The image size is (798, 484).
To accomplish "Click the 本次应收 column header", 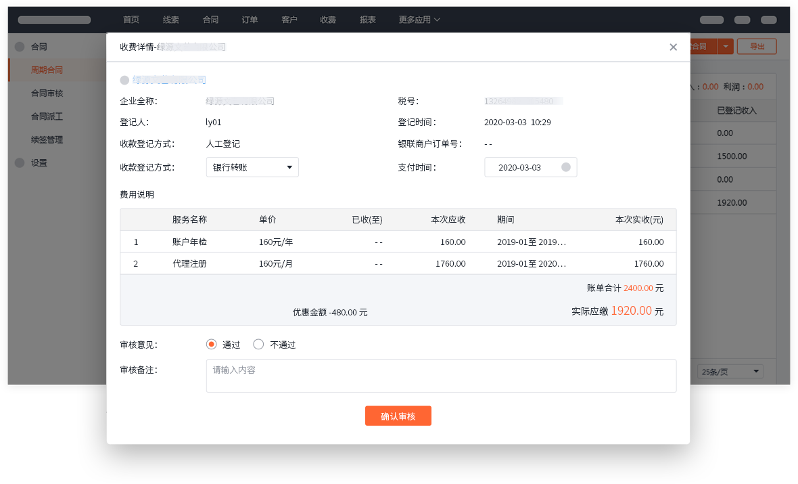I will [x=448, y=219].
